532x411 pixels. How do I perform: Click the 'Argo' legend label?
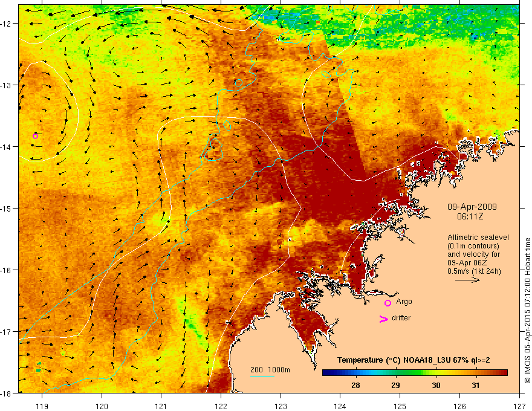(x=404, y=302)
